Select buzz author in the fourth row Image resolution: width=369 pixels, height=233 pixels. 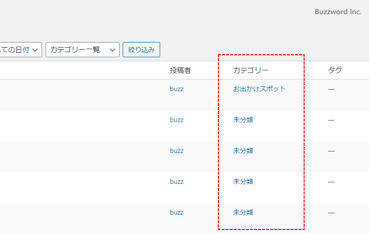click(176, 181)
